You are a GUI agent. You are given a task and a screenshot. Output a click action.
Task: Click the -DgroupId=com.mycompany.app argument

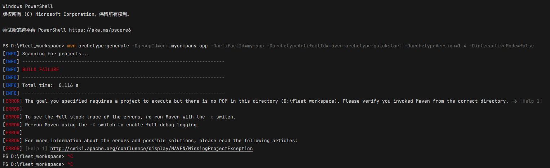click(170, 46)
